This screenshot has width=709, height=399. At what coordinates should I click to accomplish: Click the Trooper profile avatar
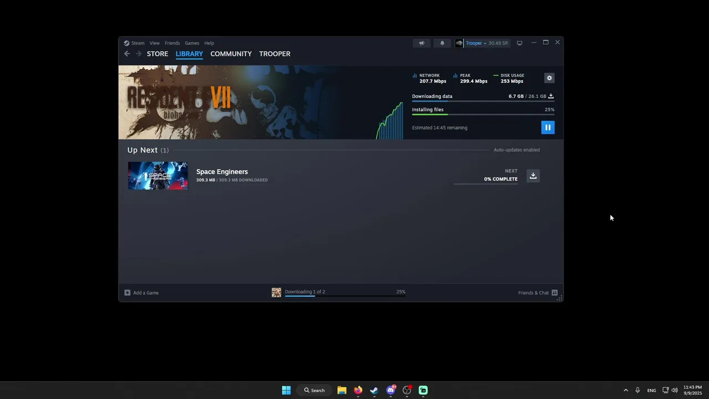click(459, 43)
